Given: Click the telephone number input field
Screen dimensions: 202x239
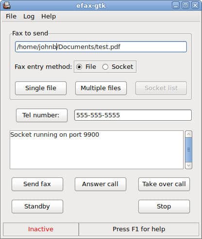Looking at the screenshot, I should (133, 115).
